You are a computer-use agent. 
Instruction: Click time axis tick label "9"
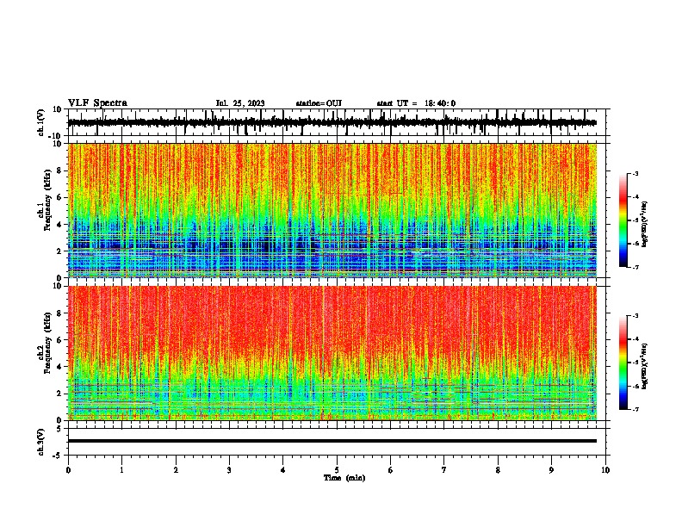tap(551, 470)
